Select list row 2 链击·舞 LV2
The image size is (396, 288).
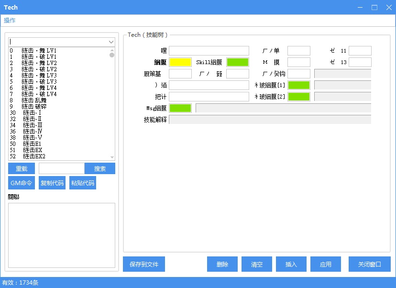pyautogui.click(x=59, y=63)
